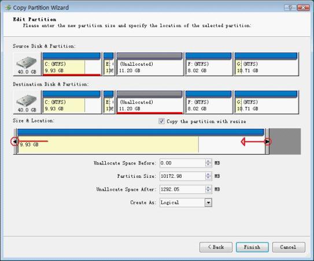
Task: Select source partition F: (NTFS) 8.02 GB
Action: coord(208,64)
